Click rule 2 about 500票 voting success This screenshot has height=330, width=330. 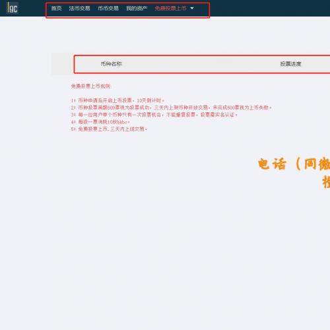[x=171, y=108]
